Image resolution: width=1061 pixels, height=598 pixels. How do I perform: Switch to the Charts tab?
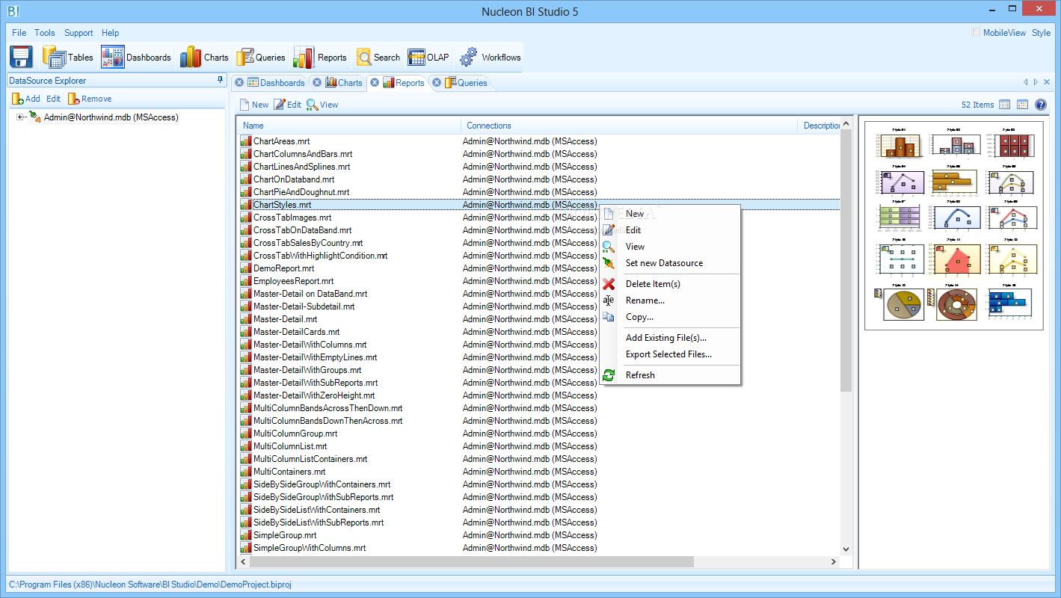[344, 83]
